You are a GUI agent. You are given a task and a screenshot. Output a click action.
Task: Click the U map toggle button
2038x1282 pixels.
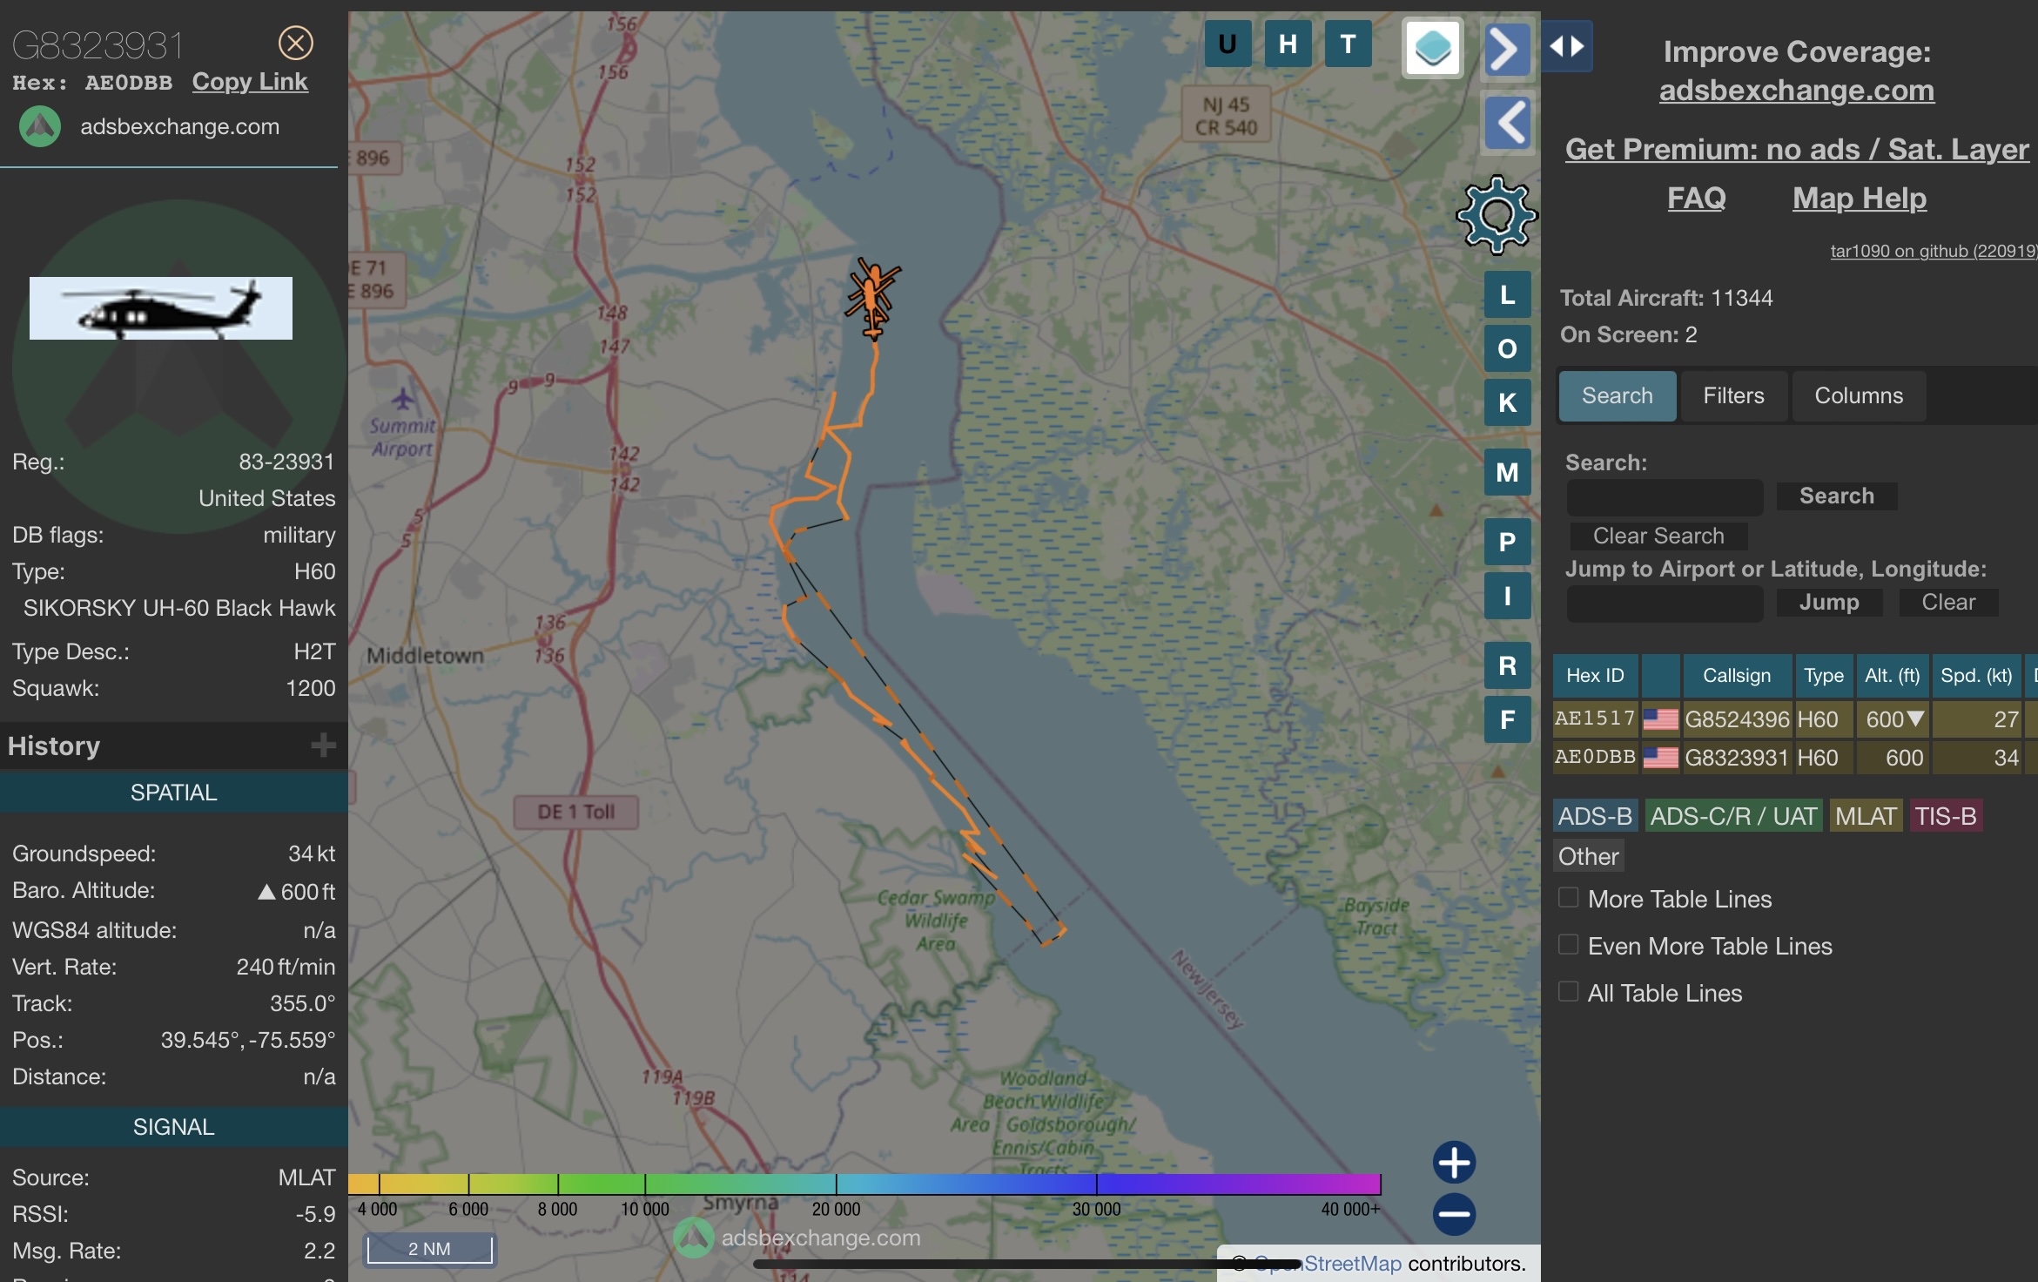1228,44
